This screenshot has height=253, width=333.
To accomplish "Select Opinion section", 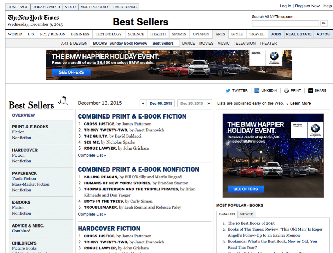I will coord(201,34).
